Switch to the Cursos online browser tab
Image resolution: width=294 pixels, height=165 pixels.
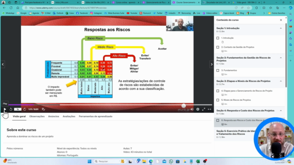(125, 3)
